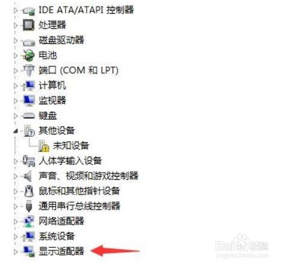The image size is (286, 266).
Task: Select the processor (处理器) chip icon
Action: [x=29, y=25]
